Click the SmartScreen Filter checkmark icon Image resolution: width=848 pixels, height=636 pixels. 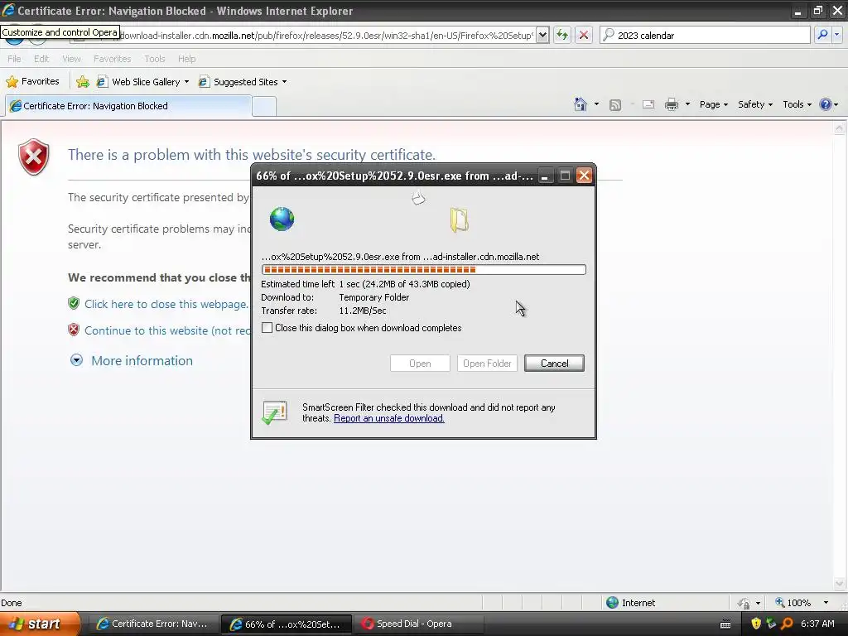coord(274,413)
